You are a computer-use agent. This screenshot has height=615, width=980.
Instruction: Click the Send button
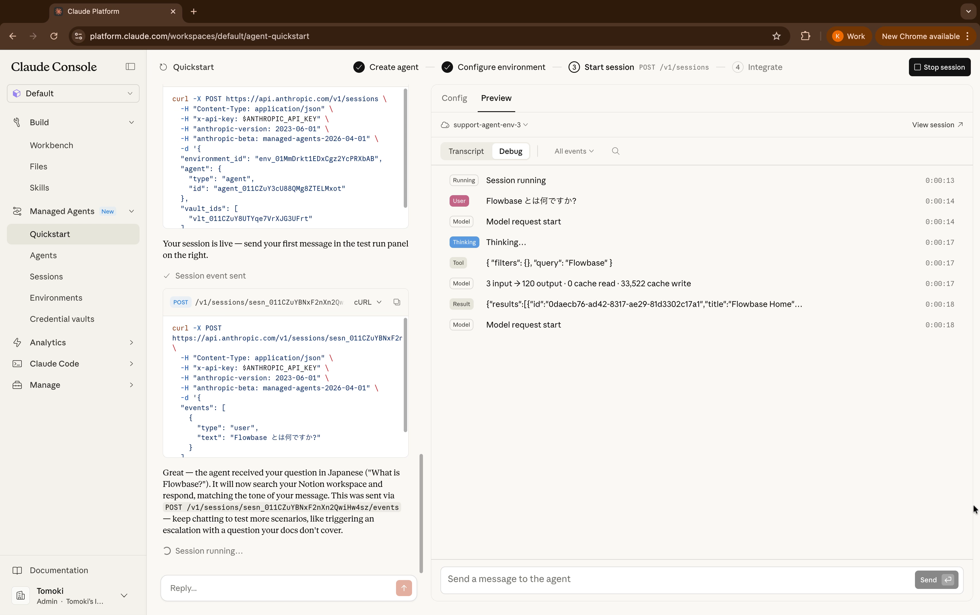pyautogui.click(x=936, y=580)
